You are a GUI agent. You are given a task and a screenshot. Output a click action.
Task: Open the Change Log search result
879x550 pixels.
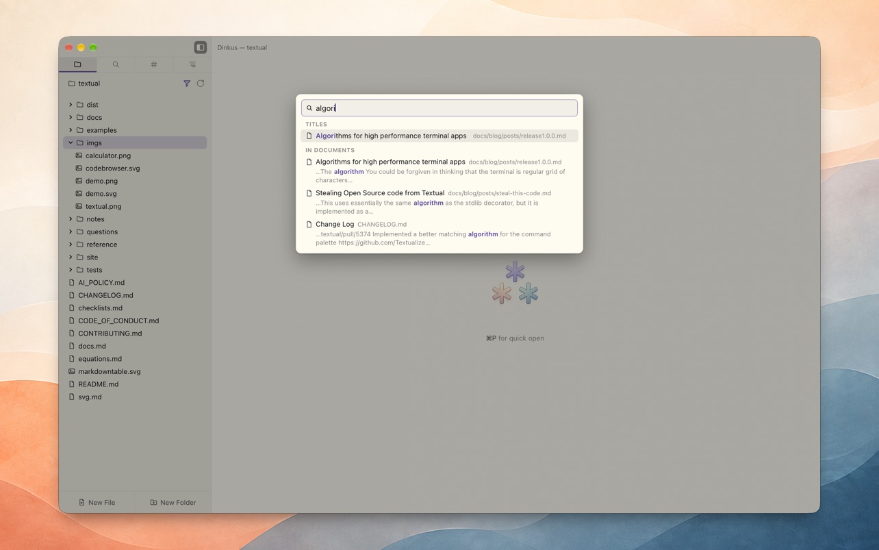click(x=439, y=234)
